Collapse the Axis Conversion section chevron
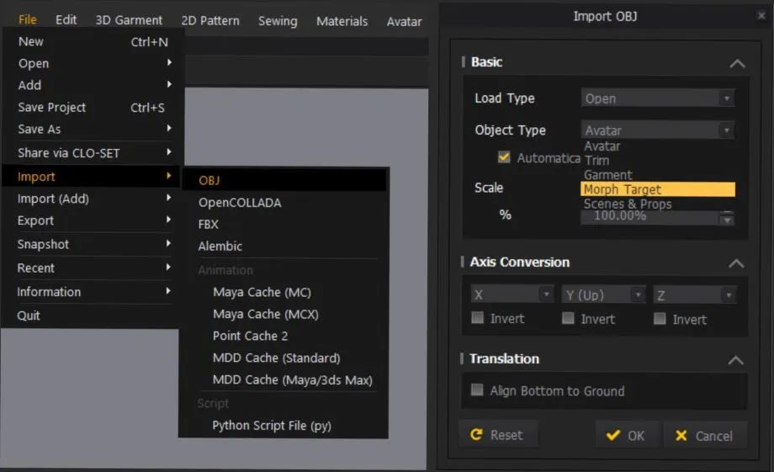The height and width of the screenshot is (472, 774). tap(736, 263)
